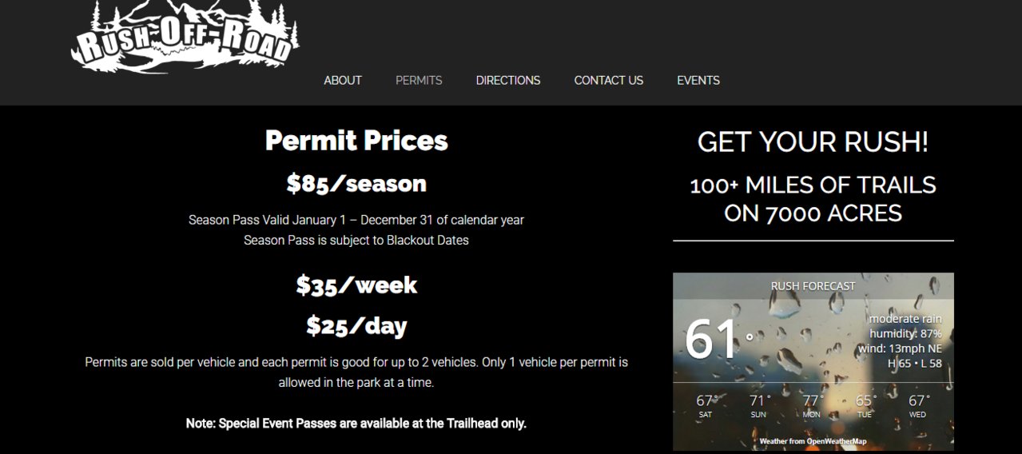Select the TUE 65° forecast day
1022x454 pixels.
coord(865,406)
